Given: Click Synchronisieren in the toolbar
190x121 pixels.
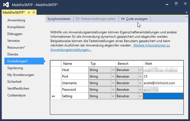Looking at the screenshot, I should coord(59,19).
